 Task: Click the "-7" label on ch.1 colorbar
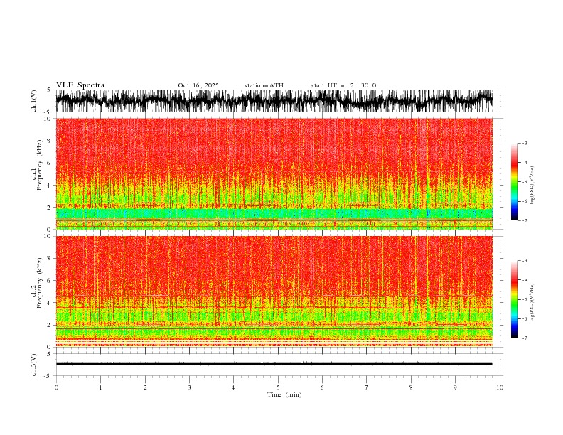(x=524, y=221)
